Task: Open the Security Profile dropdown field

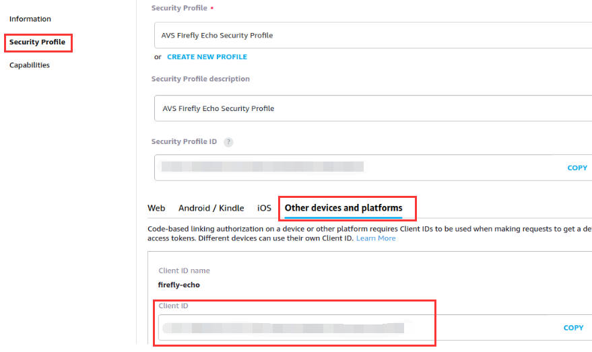Action: pyautogui.click(x=373, y=35)
